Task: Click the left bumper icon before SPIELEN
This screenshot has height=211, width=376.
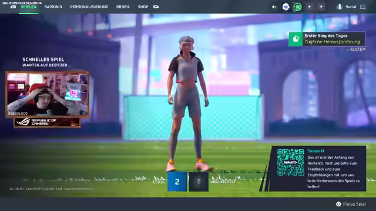Action: click(x=13, y=7)
